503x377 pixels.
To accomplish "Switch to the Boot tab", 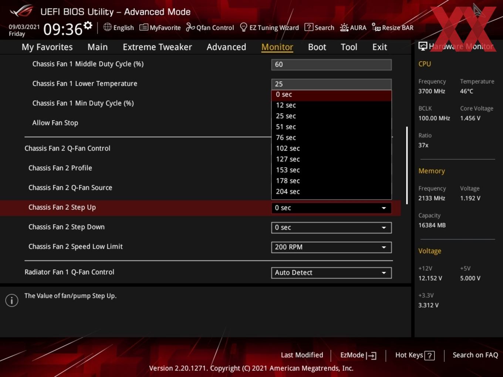I will pyautogui.click(x=317, y=47).
